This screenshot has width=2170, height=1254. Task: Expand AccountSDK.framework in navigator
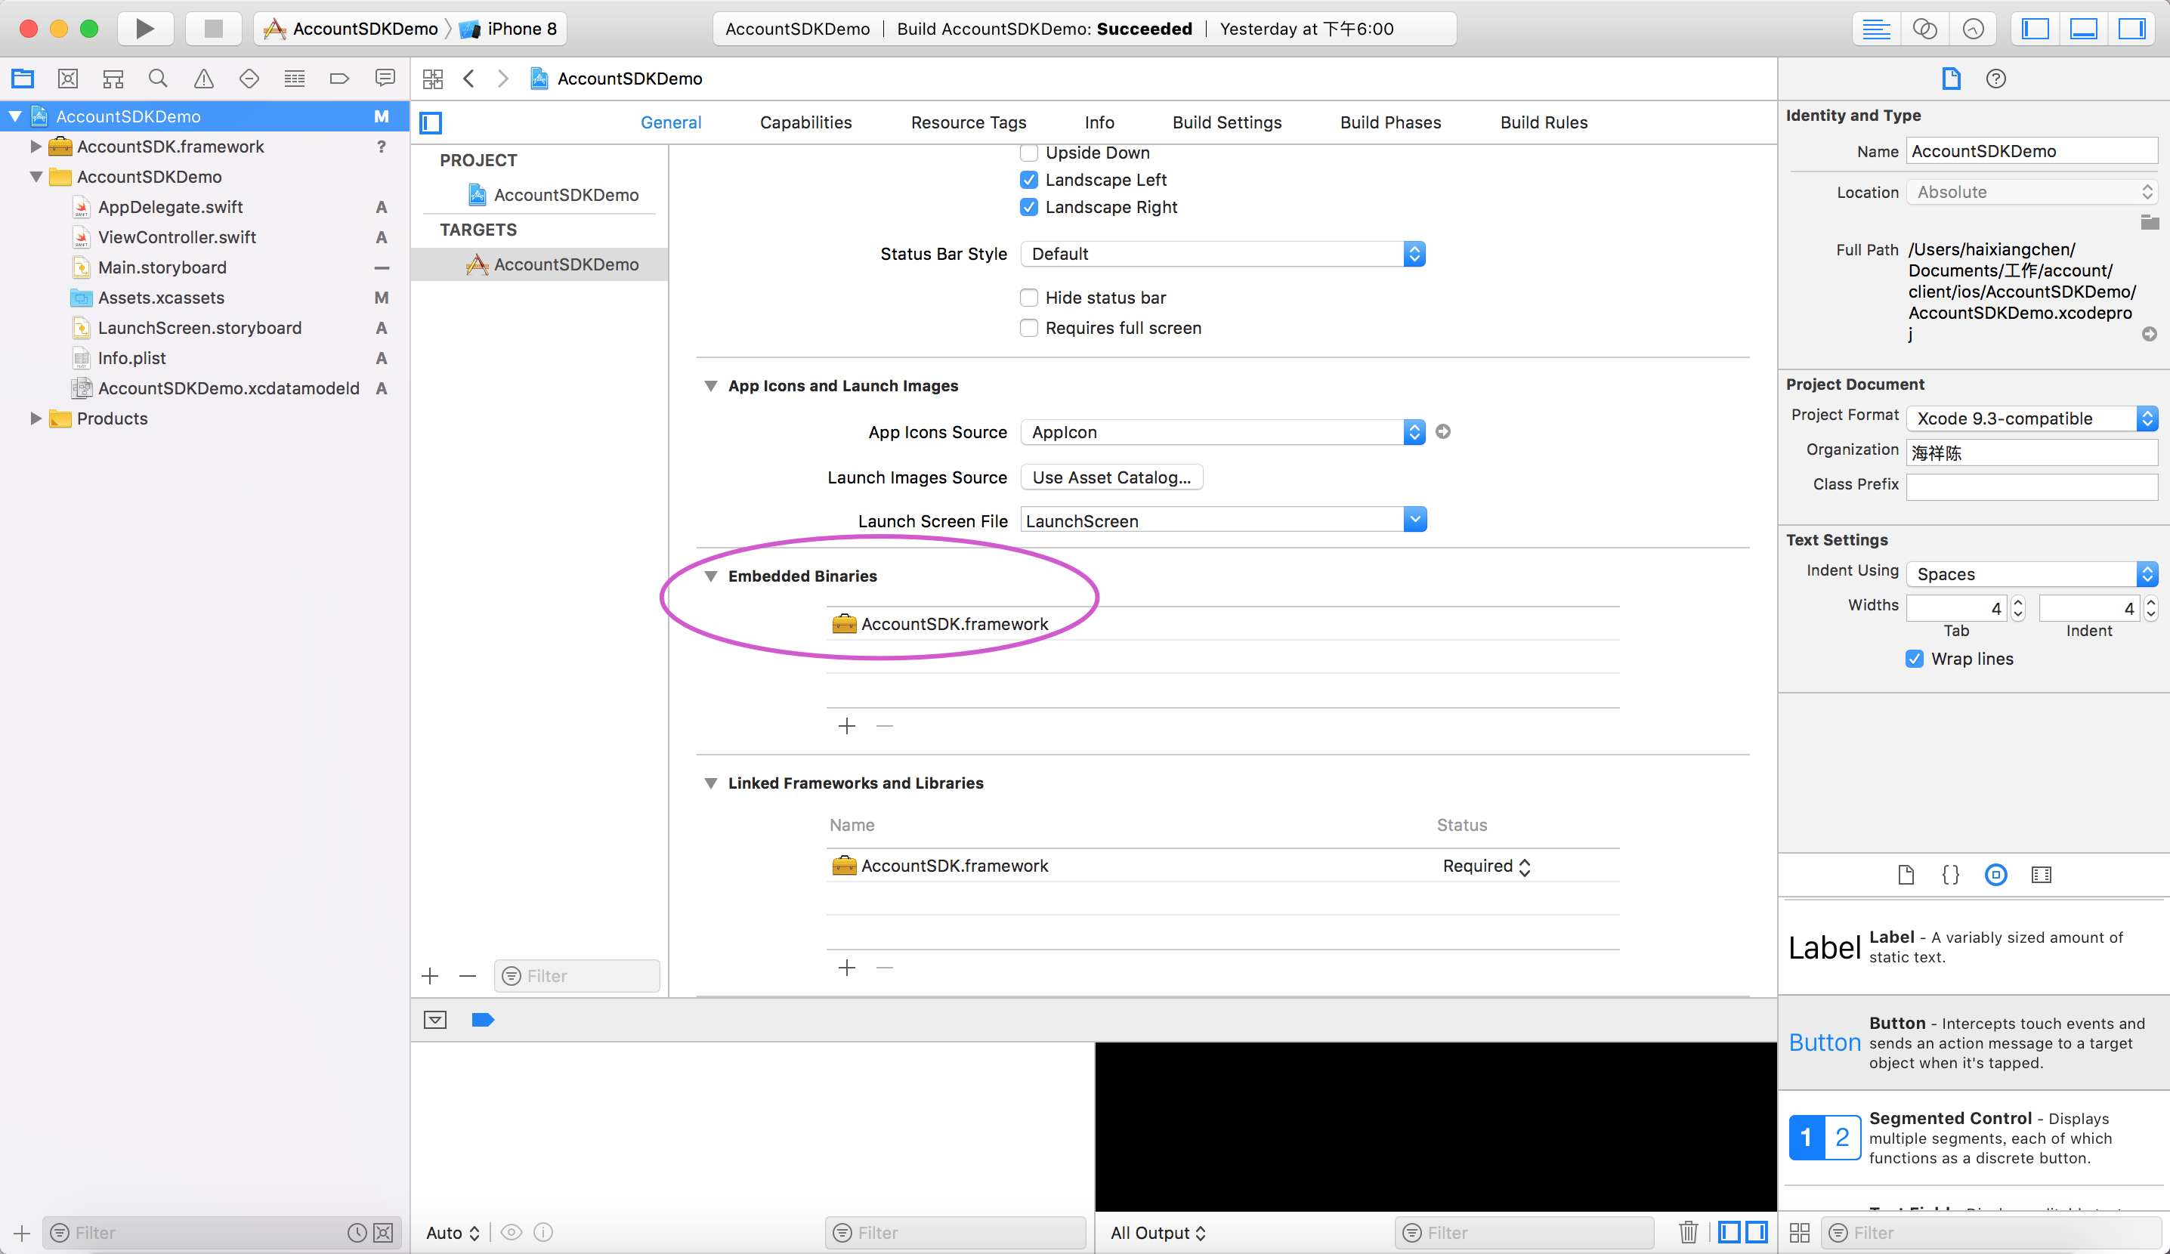36,147
